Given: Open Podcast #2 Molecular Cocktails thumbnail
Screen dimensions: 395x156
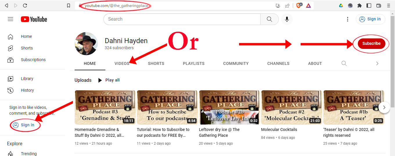Looking at the screenshot, I should pyautogui.click(x=291, y=107).
